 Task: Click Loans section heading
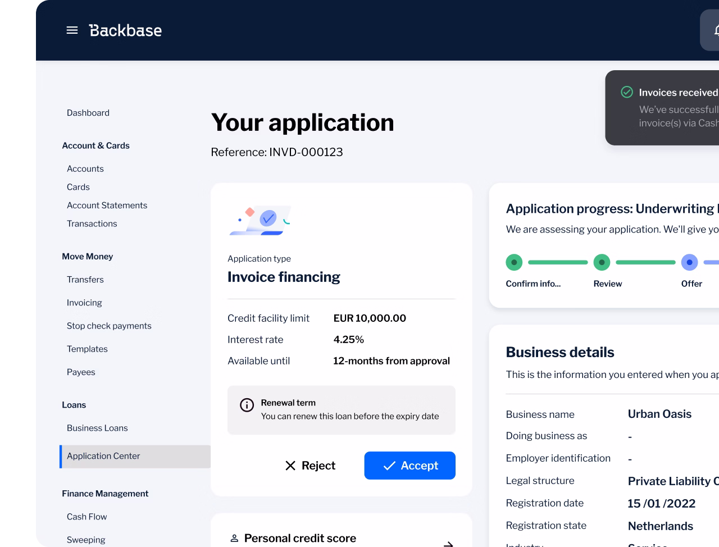[74, 405]
